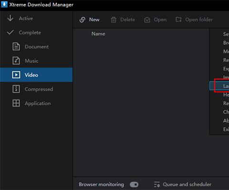Filter by Document category

37,47
